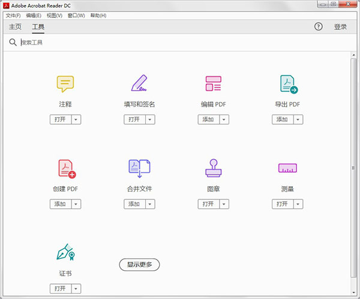Select the 填写和签名 pen icon
Viewport: 360px width, 299px height.
(x=139, y=83)
